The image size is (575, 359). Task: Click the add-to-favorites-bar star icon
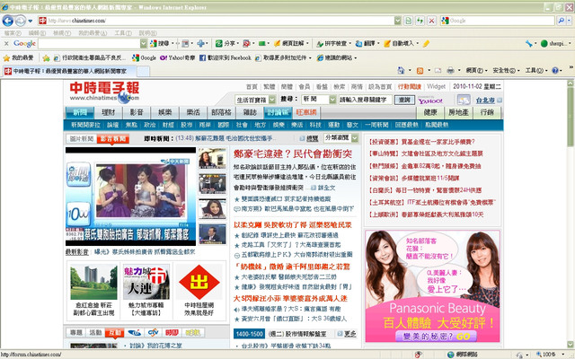tap(46, 57)
